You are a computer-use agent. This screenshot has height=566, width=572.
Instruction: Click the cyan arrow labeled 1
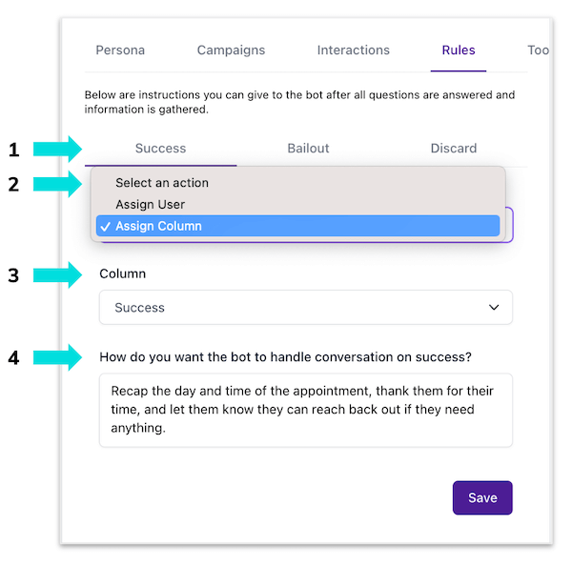[x=58, y=149]
